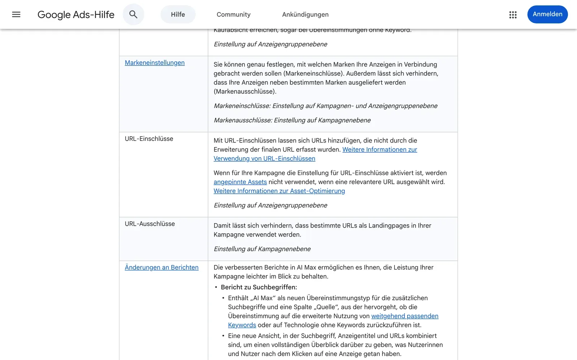Open the hamburger main menu
Image resolution: width=577 pixels, height=360 pixels.
pyautogui.click(x=16, y=14)
